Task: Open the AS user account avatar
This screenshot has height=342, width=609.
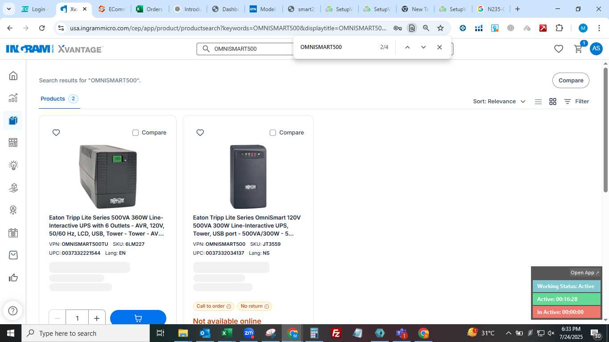Action: (596, 49)
